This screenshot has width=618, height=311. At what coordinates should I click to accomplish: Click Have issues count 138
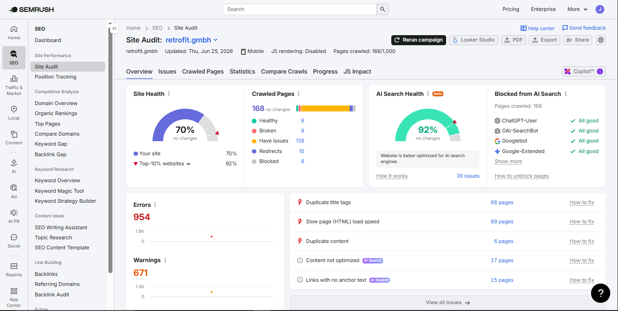click(x=300, y=141)
